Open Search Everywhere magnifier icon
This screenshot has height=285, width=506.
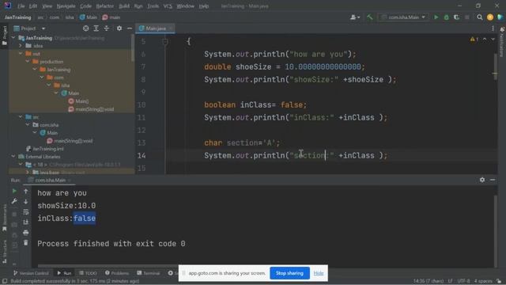click(x=480, y=17)
